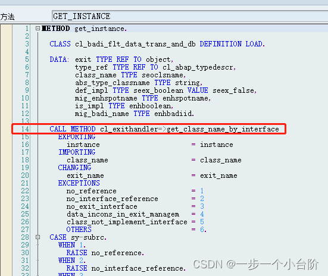
Task: Click 'data_incons_in_exit_managem' on line 25
Action: click(123, 214)
